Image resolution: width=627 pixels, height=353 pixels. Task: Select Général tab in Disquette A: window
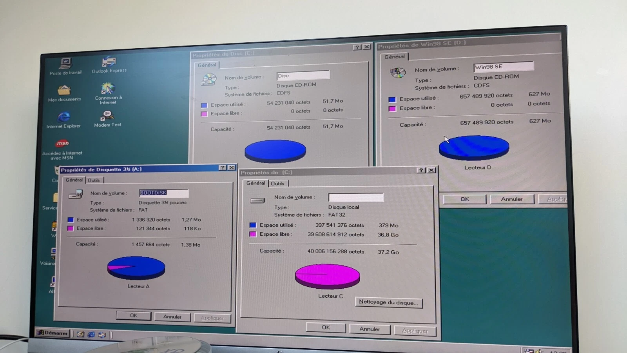(74, 180)
